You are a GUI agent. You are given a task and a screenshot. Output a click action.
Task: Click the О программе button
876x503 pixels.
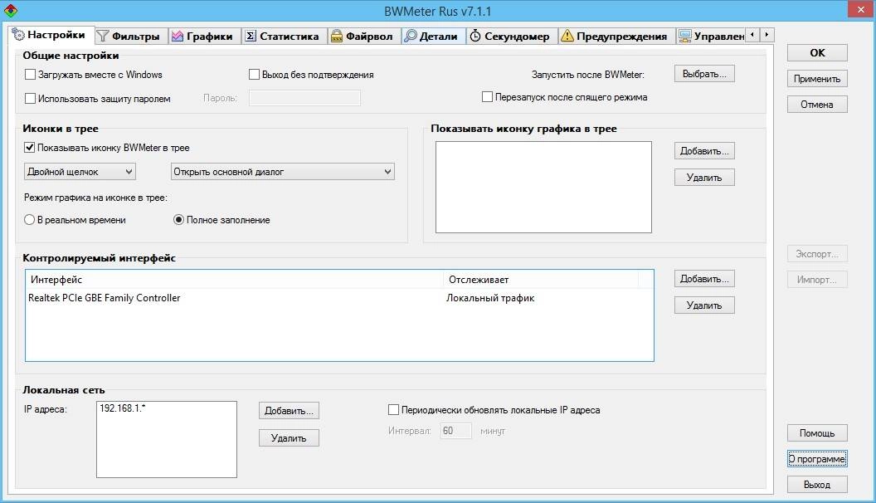pos(817,459)
